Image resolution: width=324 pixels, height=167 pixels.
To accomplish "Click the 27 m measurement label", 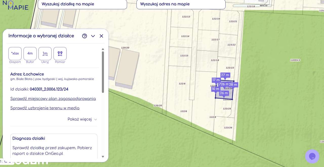I will (x=225, y=75).
